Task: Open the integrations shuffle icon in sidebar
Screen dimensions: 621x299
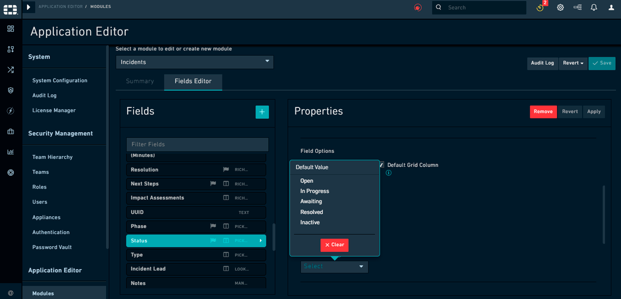Action: 10,69
